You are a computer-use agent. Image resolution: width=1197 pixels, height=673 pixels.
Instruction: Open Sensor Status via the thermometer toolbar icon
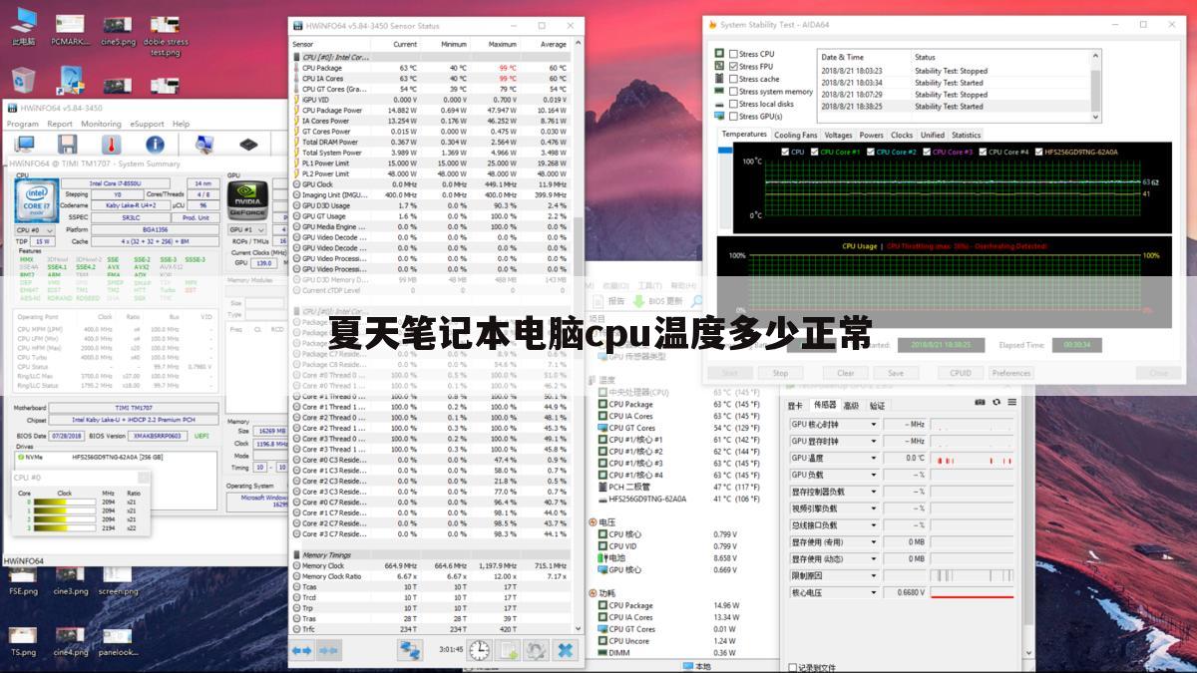(113, 145)
